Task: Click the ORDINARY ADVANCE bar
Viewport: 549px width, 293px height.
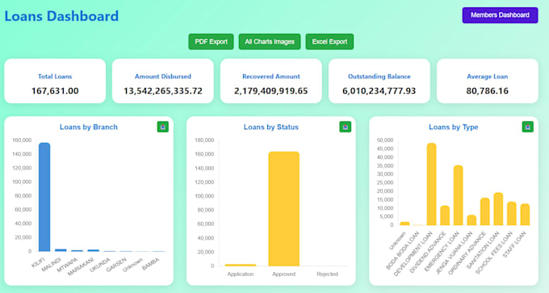Action: 485,211
